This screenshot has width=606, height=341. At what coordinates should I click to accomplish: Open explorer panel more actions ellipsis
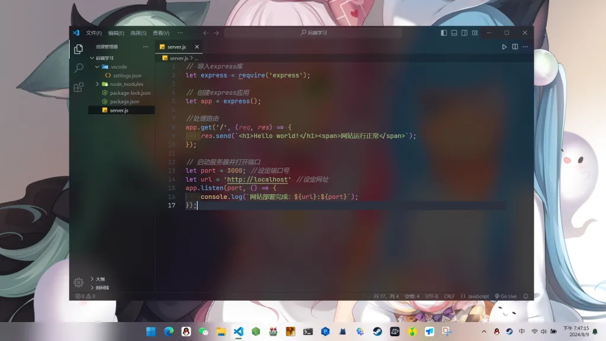point(146,47)
